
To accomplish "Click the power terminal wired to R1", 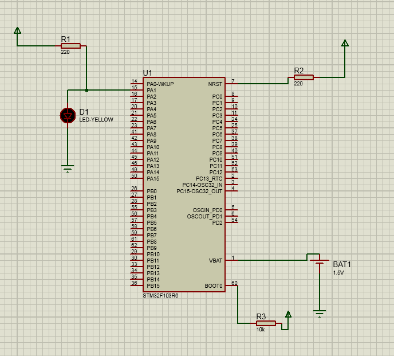I will click(17, 30).
